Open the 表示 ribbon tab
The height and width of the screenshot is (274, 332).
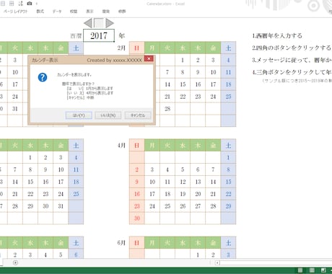coord(89,12)
